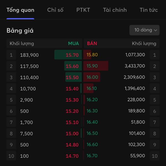Screen dimensions: 166x166
Task: Select the lowest buy price 14.70
Action: [72, 156]
